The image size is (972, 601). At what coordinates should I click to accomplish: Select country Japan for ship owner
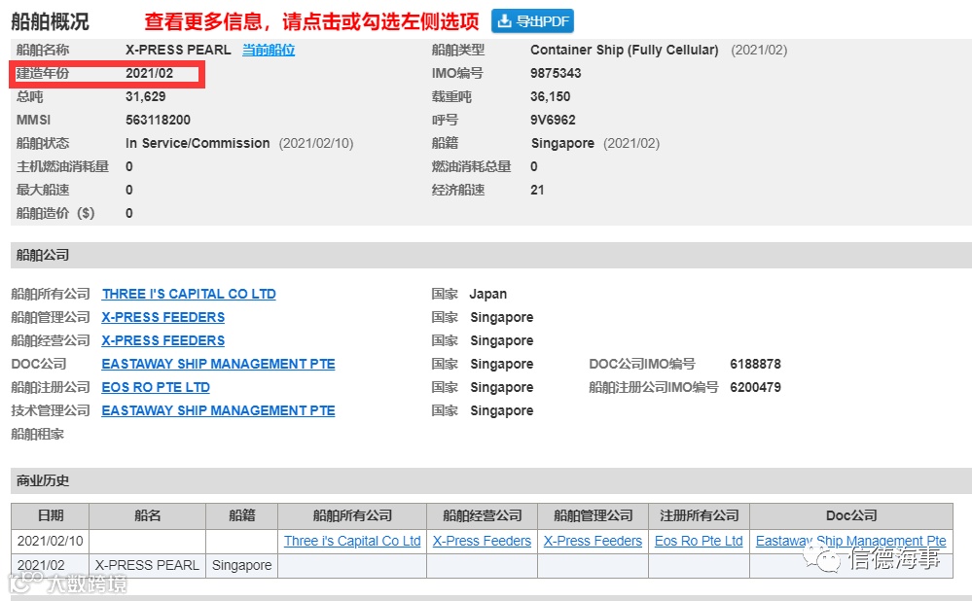(488, 294)
